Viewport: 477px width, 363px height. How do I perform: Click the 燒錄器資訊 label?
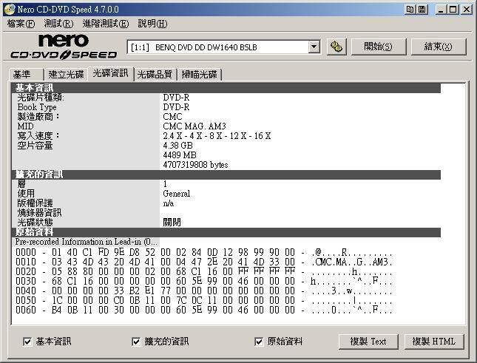[x=39, y=212]
